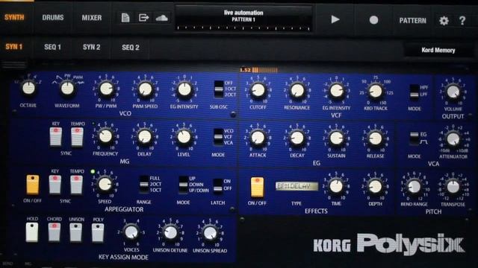Screen dimensions: 478x268
Task: Click the MG FREQUENCY knob
Action: (106, 136)
